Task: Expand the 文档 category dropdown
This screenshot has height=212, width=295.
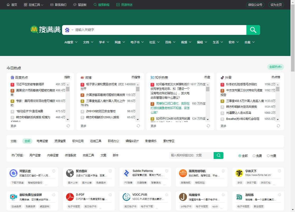Action: pos(88,42)
